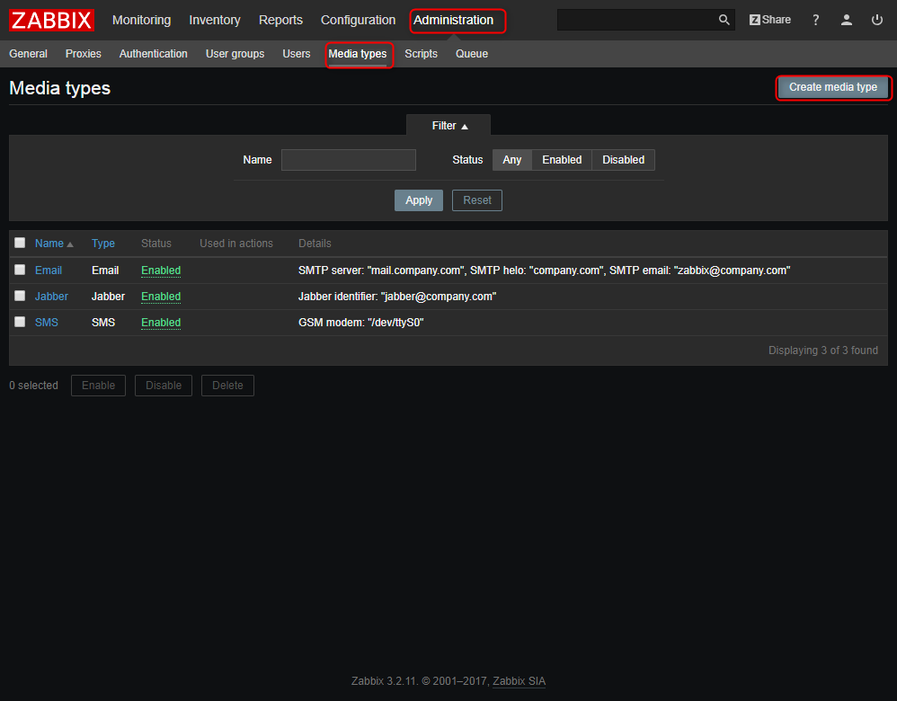897x701 pixels.
Task: Go to the Media types submenu
Action: pyautogui.click(x=358, y=54)
